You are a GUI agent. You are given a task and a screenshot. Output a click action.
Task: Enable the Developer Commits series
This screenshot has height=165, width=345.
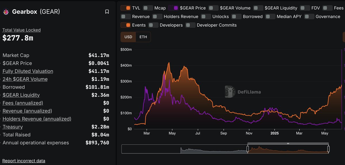point(190,25)
